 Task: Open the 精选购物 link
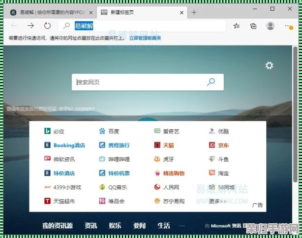pos(174,173)
